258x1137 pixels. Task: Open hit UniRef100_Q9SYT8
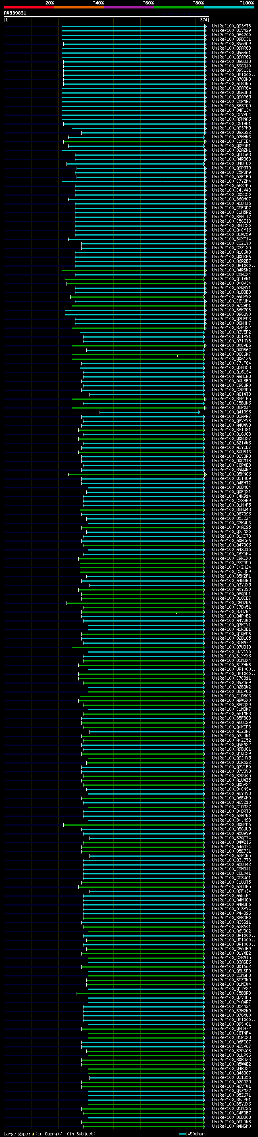231,26
